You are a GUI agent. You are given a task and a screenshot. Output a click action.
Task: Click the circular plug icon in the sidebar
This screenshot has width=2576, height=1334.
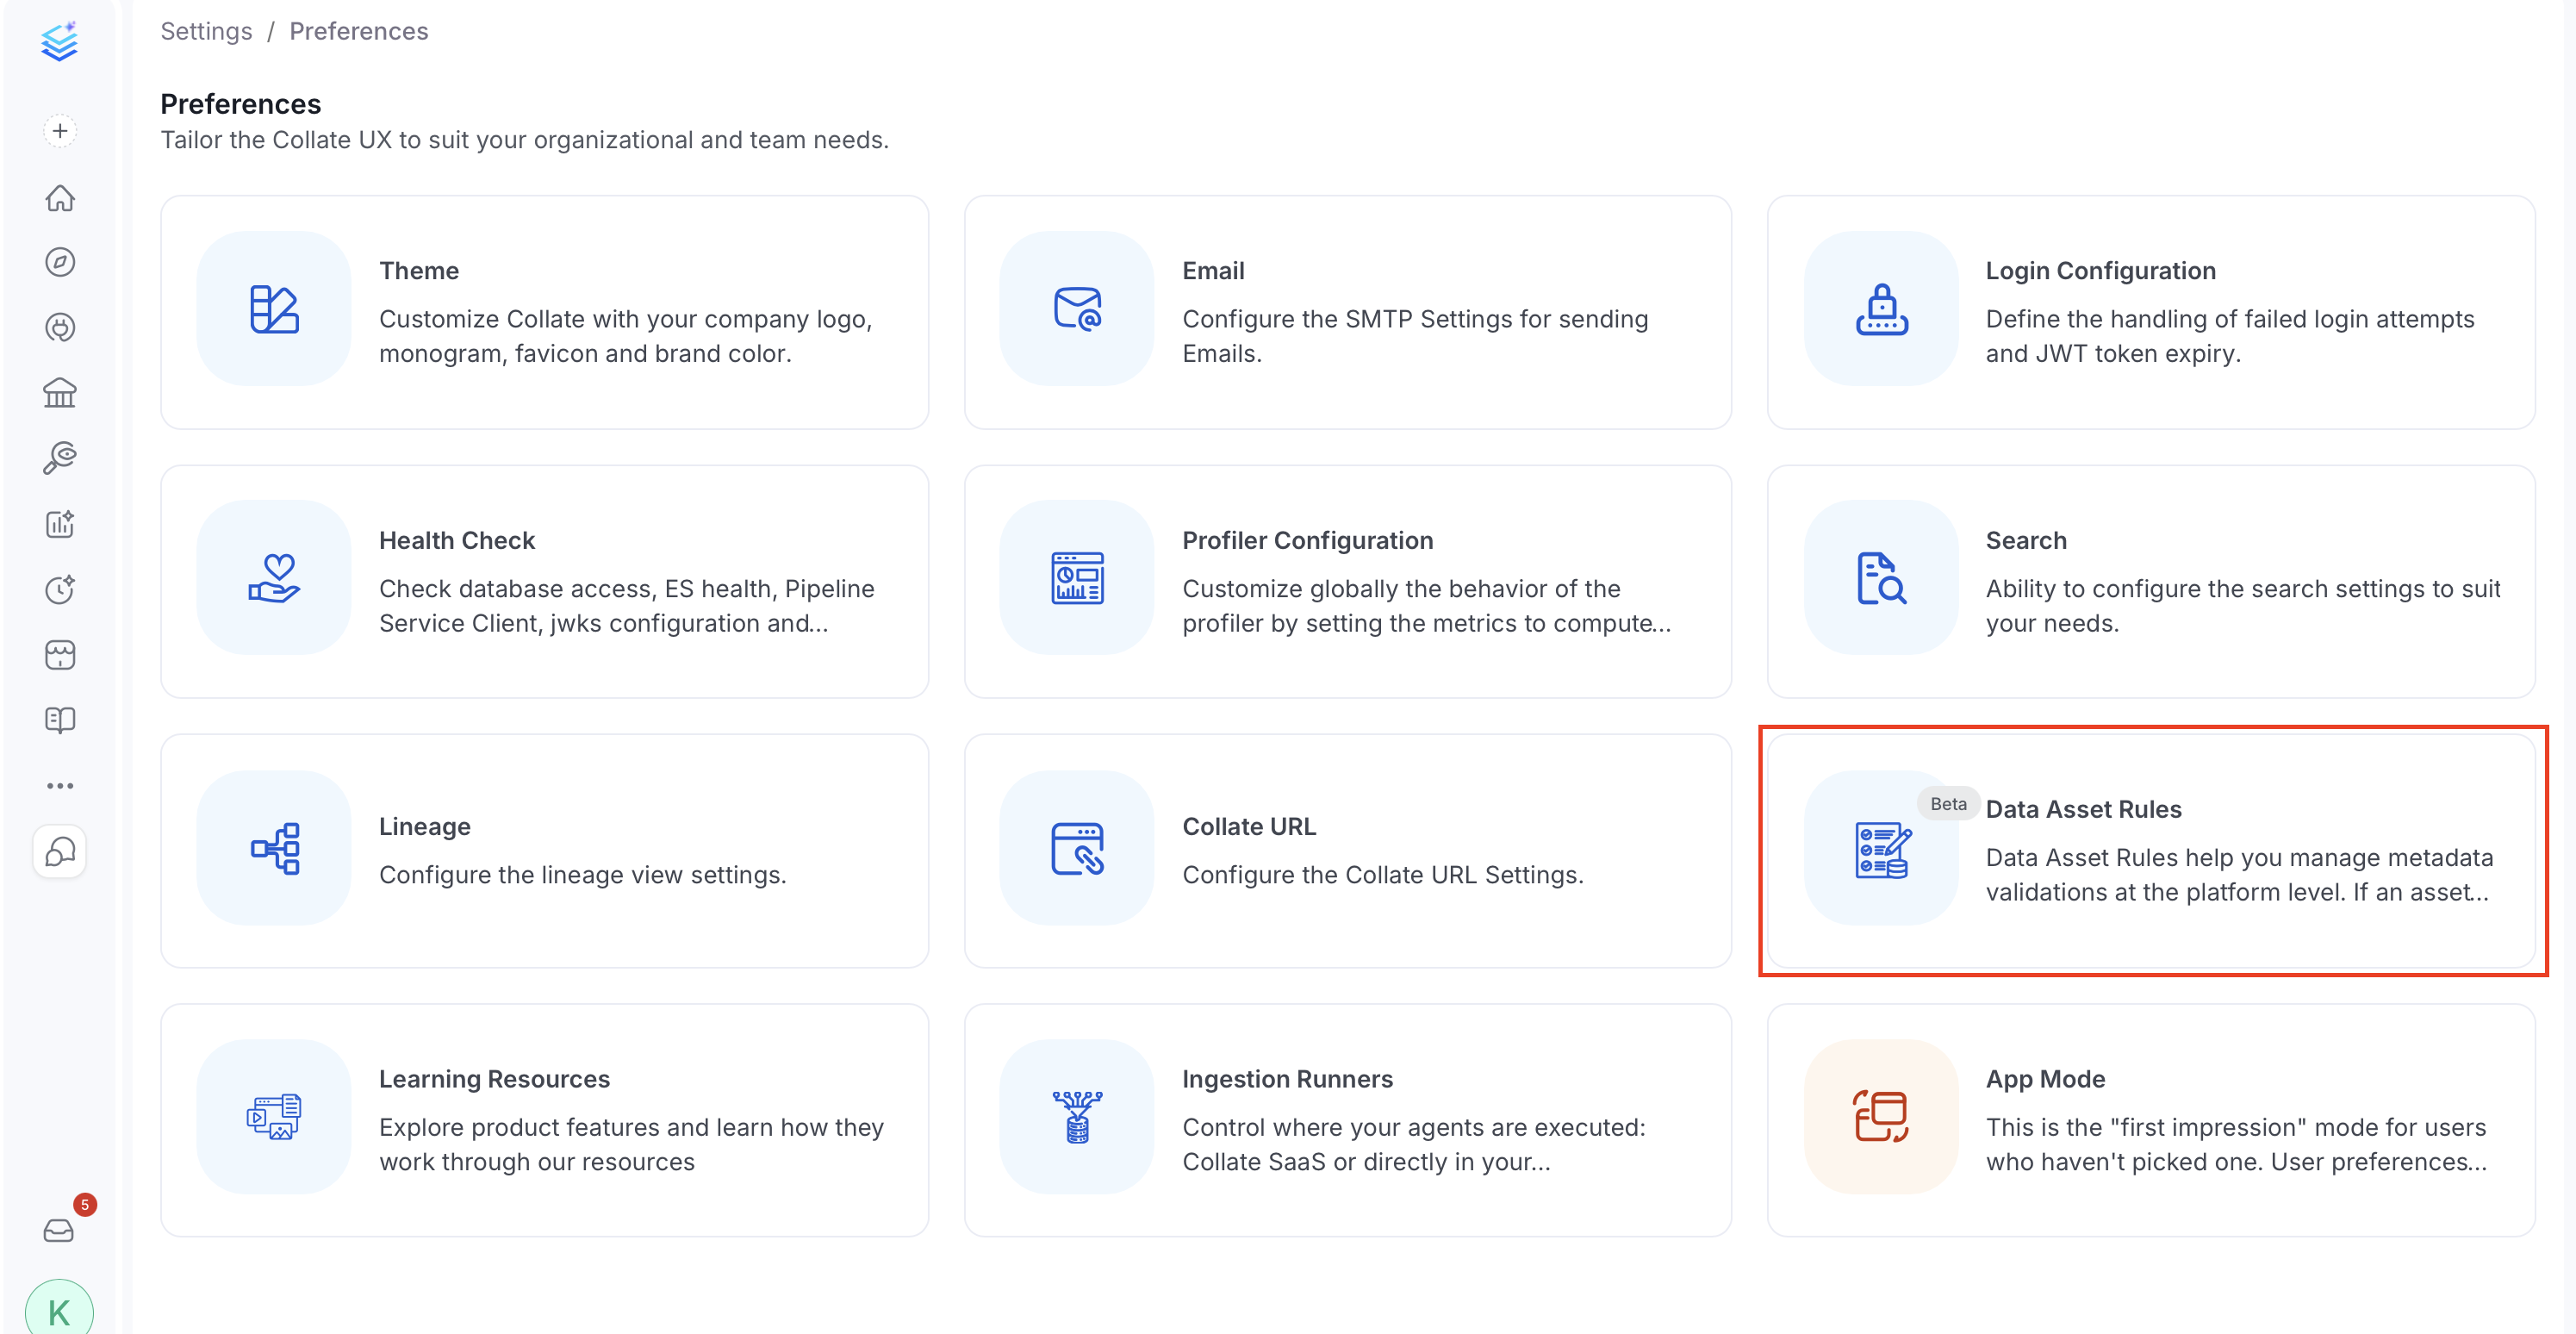60,327
